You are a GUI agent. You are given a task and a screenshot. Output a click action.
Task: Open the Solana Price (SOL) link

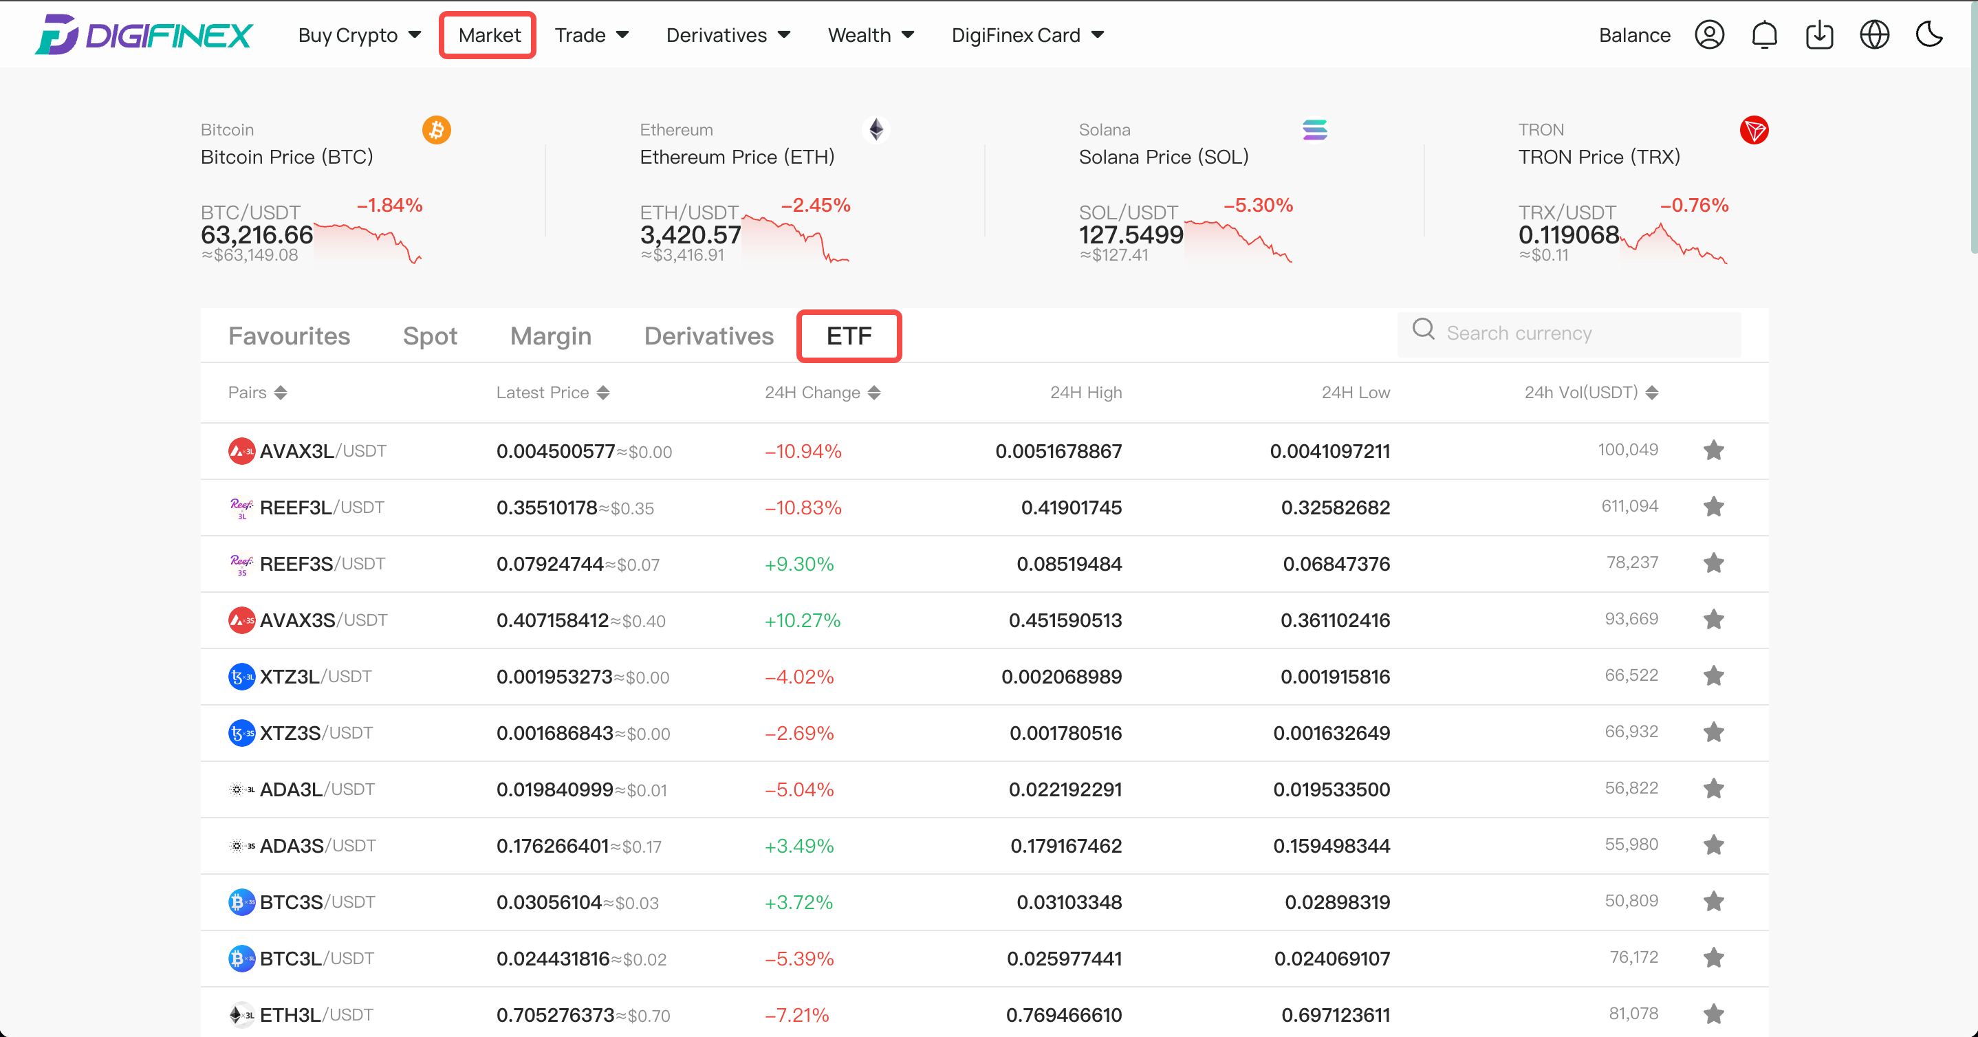tap(1163, 157)
